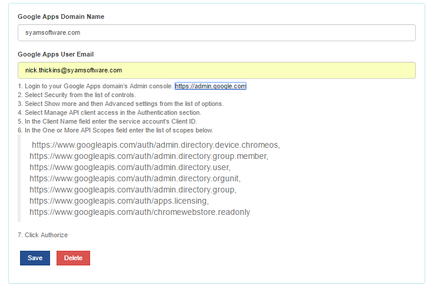Click the admin.directory.group.member scope URL
This screenshot has width=427, height=289.
[149, 156]
